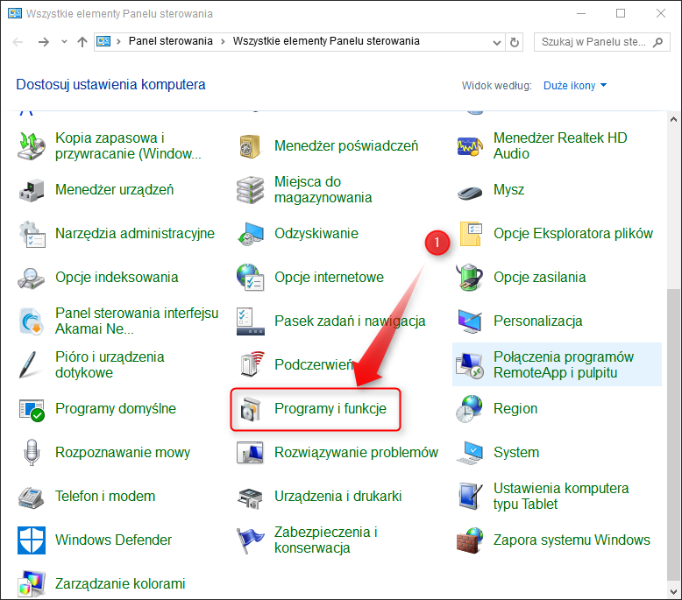Click the refresh button beside address bar
682x600 pixels.
515,42
